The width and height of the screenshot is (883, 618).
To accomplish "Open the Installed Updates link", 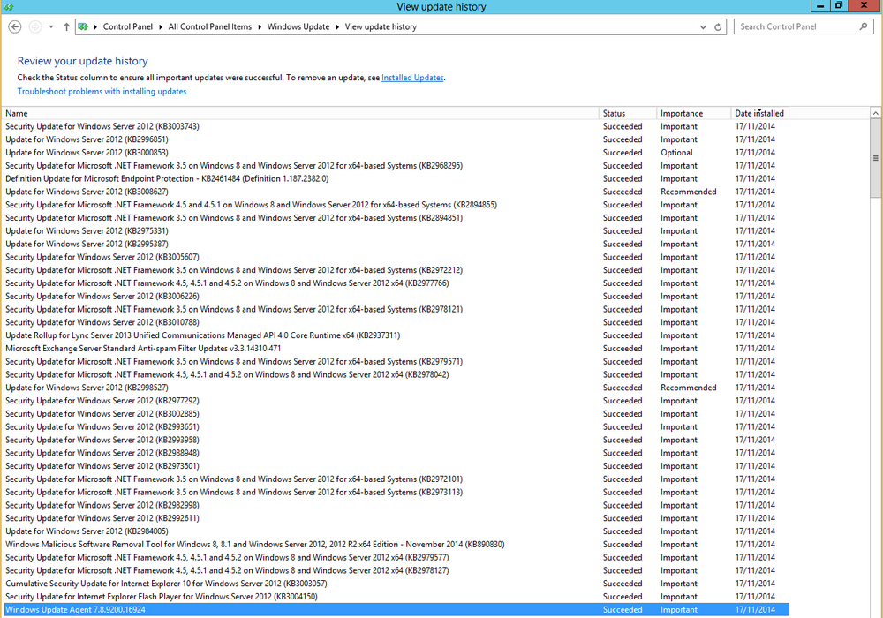I will [x=412, y=78].
